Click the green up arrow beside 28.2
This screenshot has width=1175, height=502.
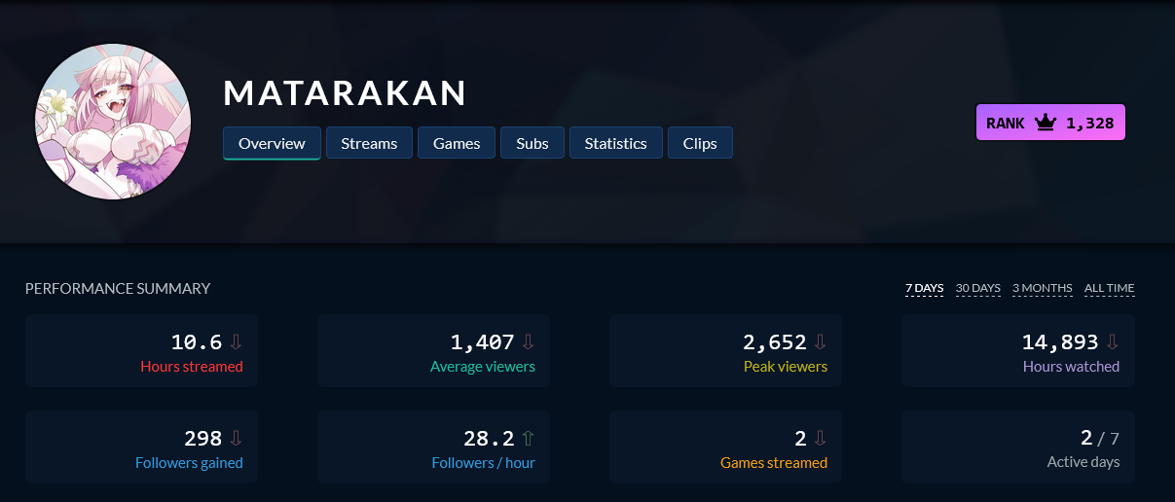pos(528,438)
